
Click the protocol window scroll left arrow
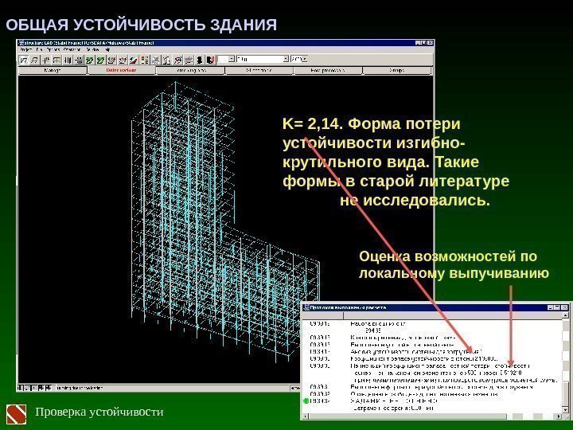(306, 416)
